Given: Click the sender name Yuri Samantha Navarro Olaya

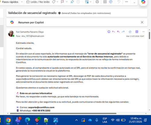Looking at the screenshot, I should click(30, 32).
